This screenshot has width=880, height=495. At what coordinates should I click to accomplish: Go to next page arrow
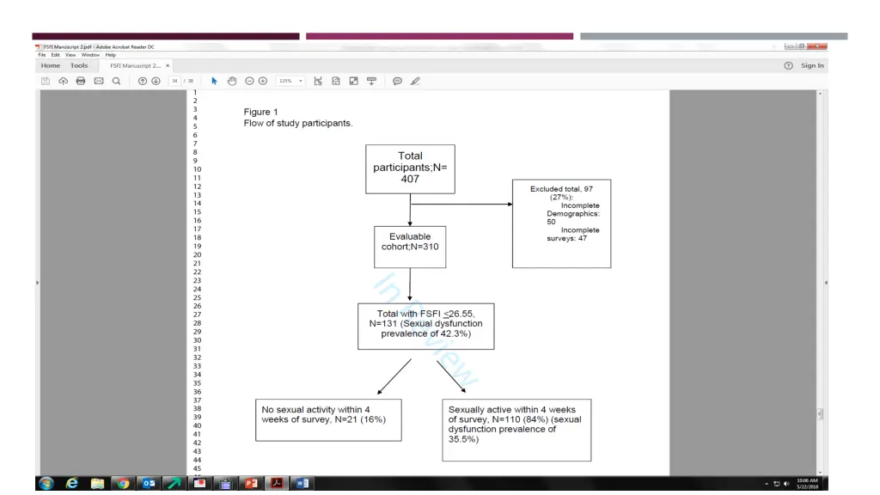click(156, 81)
